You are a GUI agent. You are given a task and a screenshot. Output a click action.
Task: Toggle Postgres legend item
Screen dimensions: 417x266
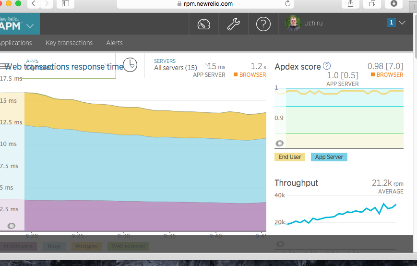86,246
